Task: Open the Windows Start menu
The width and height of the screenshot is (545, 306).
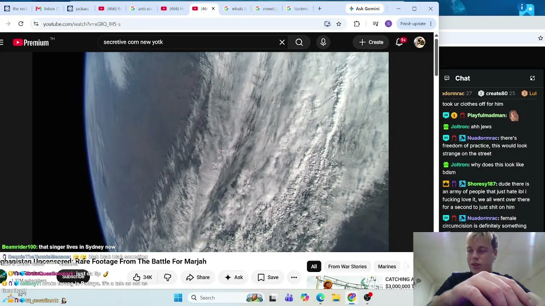Action: 178,298
